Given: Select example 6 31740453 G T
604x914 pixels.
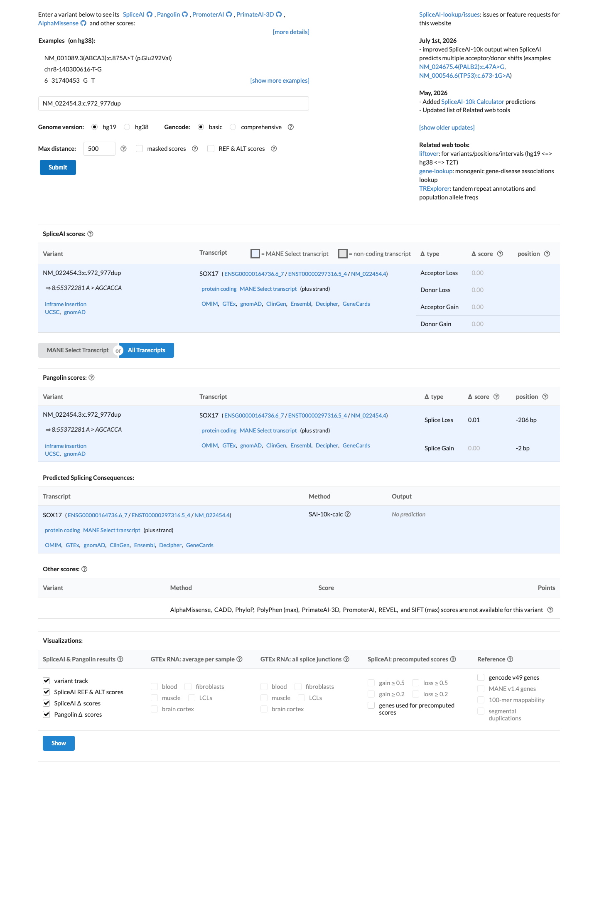Looking at the screenshot, I should coord(69,81).
